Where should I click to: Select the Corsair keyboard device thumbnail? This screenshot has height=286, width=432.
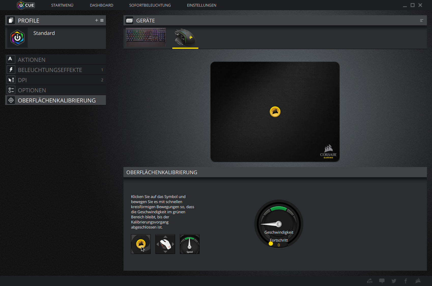coord(146,37)
